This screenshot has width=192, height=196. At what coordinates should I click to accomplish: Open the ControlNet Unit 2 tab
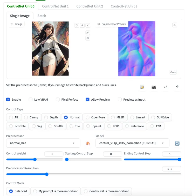[x=90, y=6]
